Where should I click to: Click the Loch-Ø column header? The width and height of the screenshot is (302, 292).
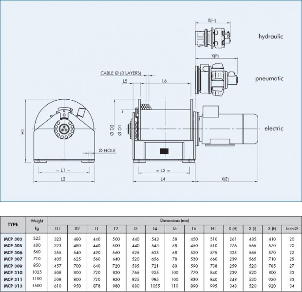pyautogui.click(x=291, y=229)
